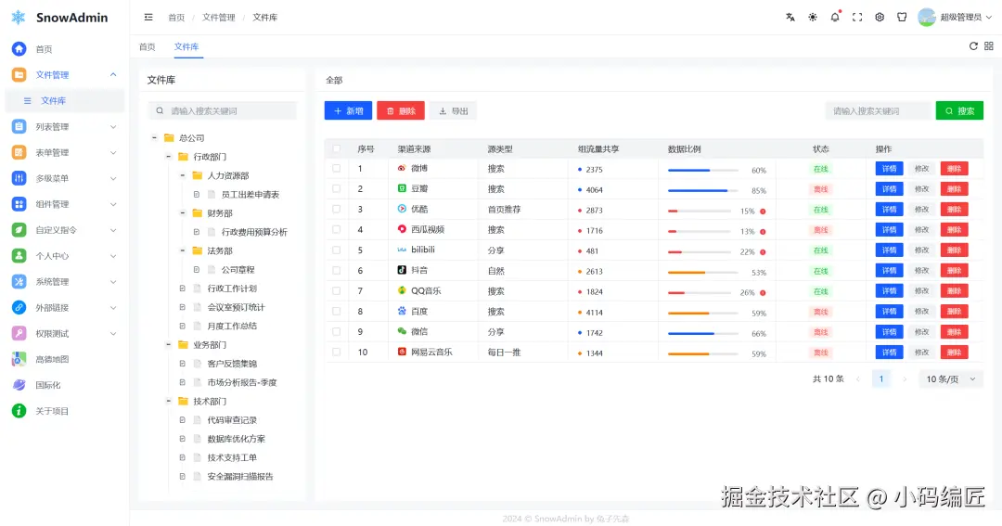This screenshot has height=526, width=1002.
Task: Click 修改 for row 4 西瓜视频
Action: (921, 229)
